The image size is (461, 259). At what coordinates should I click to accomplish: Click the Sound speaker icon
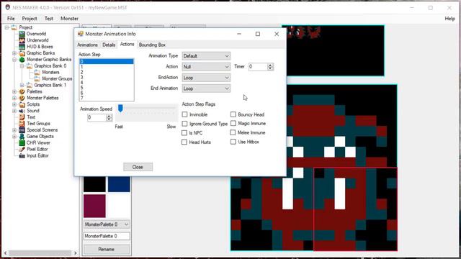(22, 111)
